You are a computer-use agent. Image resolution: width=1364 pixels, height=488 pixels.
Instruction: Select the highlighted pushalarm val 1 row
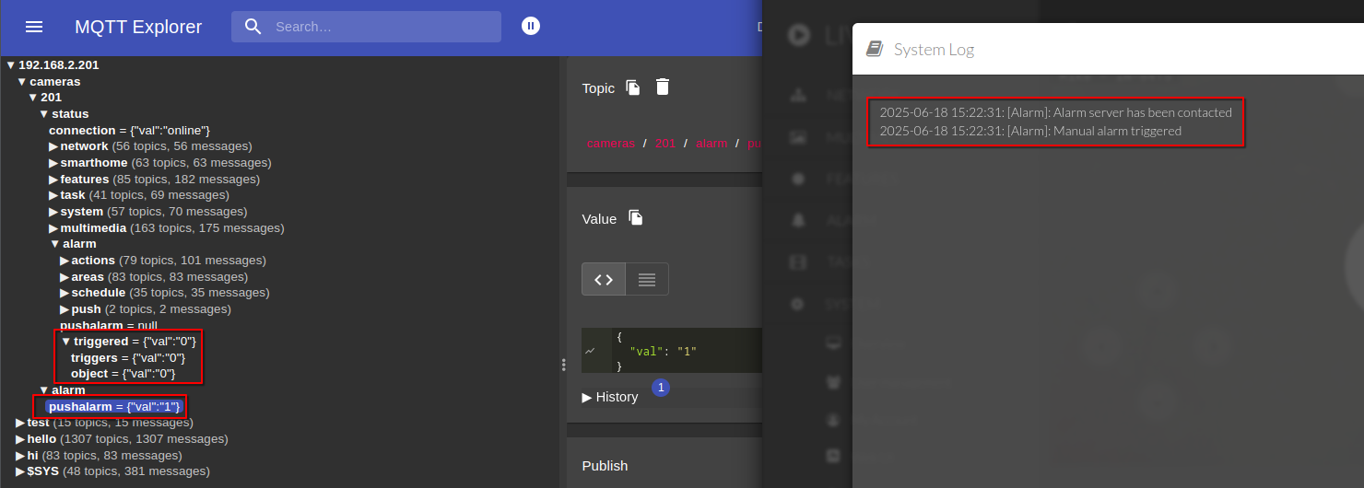(x=114, y=406)
